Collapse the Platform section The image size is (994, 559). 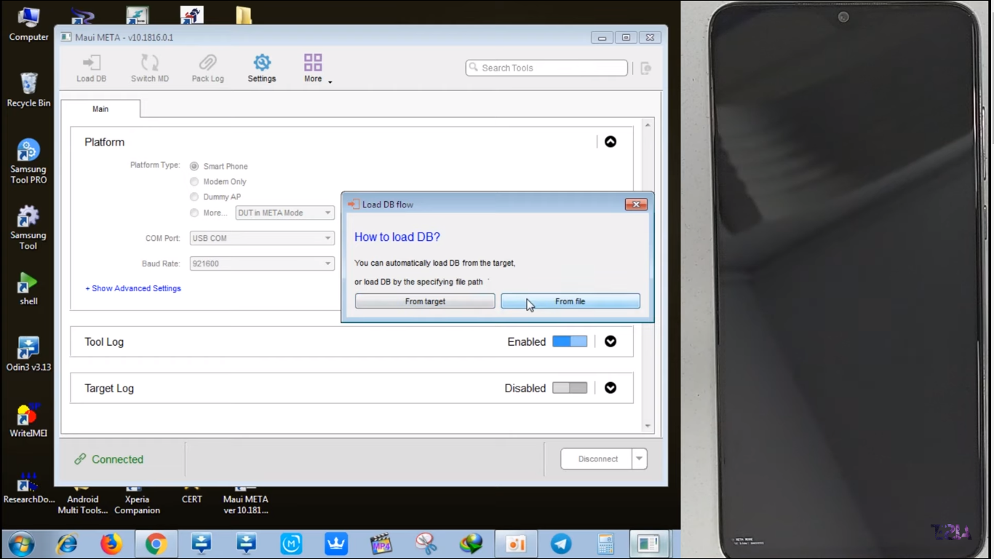tap(611, 142)
